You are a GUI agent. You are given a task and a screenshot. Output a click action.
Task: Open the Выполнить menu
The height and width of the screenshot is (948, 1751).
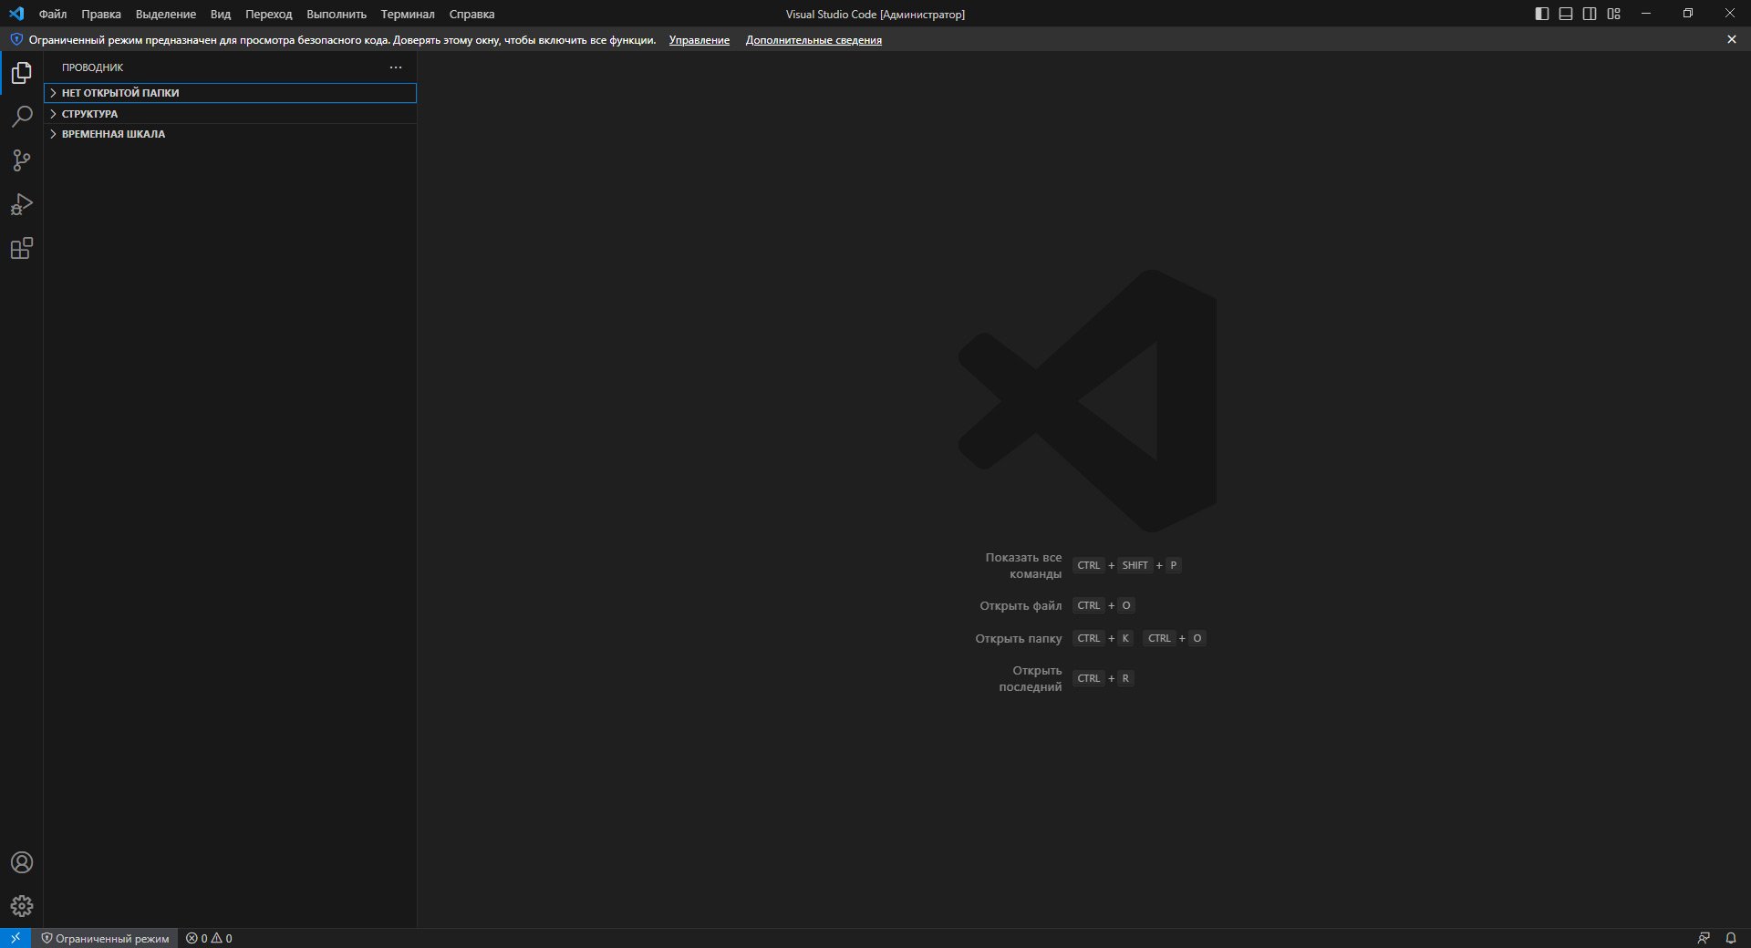point(337,14)
